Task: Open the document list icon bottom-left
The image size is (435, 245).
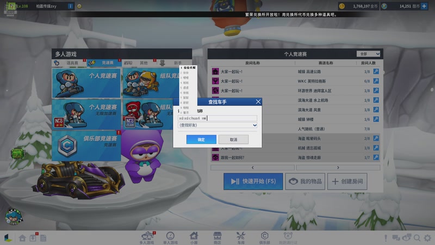Action: [43, 238]
